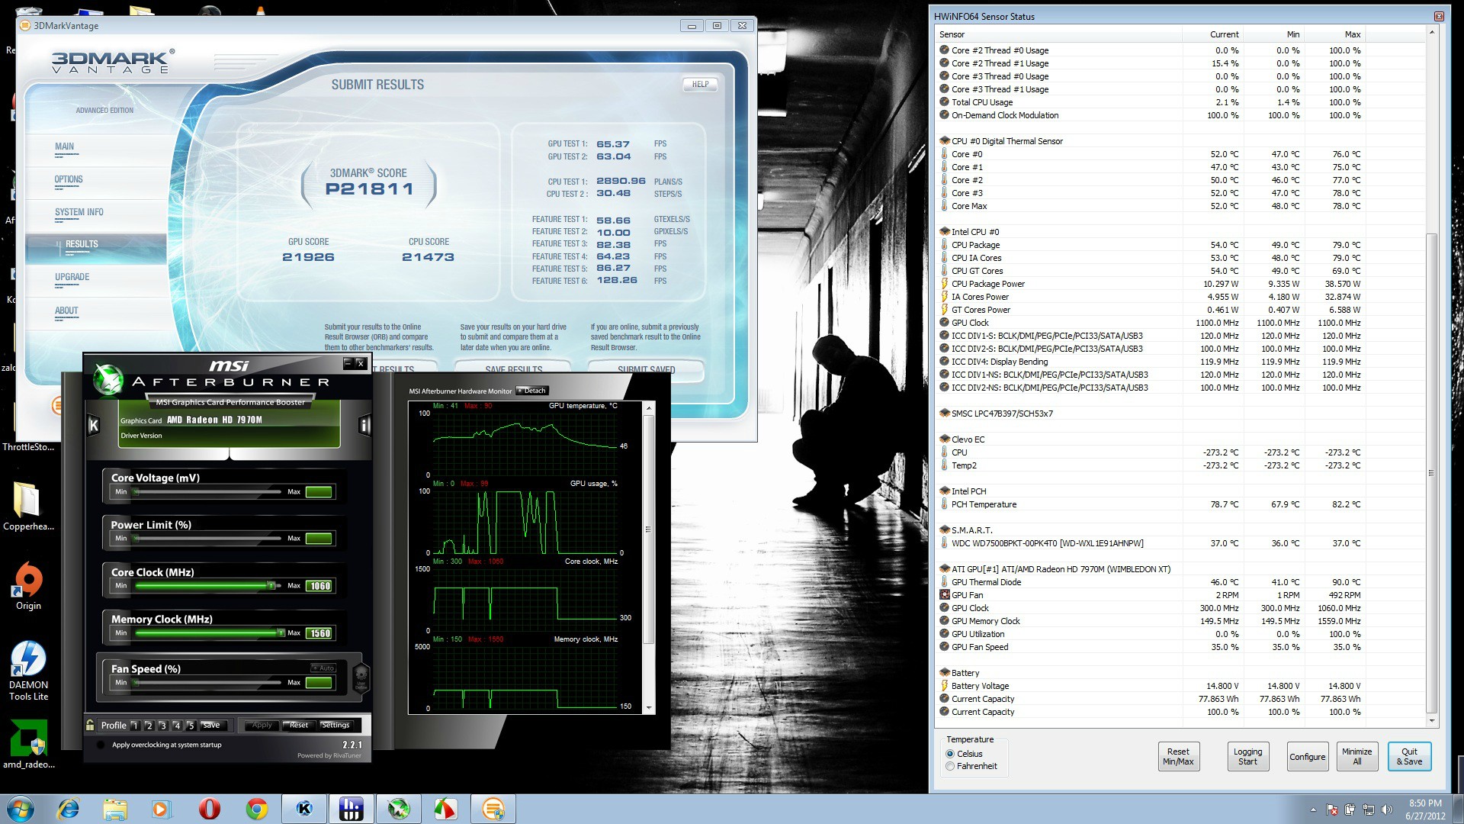Image resolution: width=1464 pixels, height=824 pixels.
Task: Click Logging Start in HWiNFO64
Action: [x=1248, y=757]
